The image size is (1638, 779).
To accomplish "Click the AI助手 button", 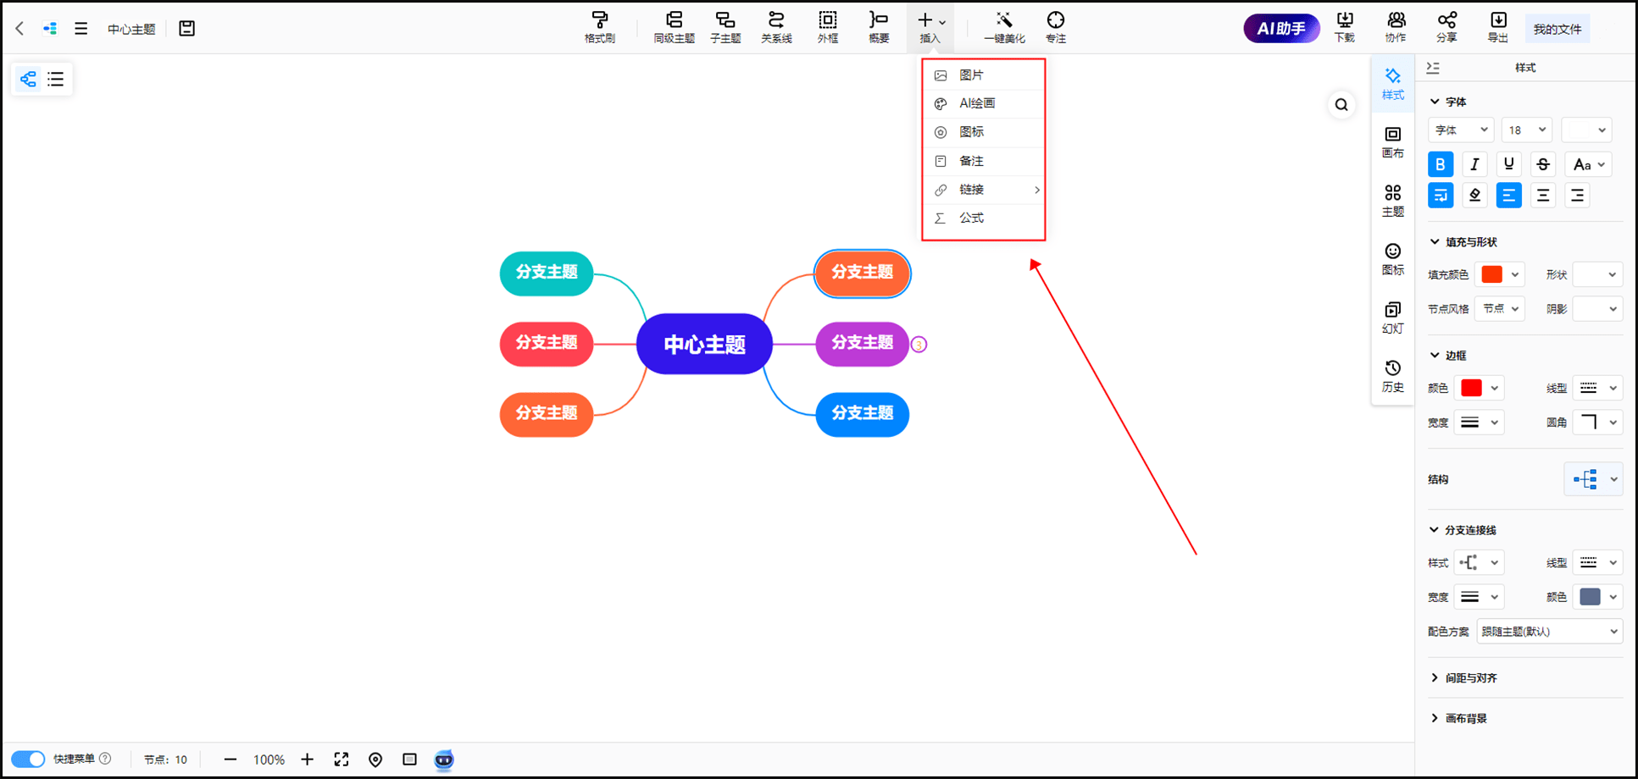I will coord(1280,29).
